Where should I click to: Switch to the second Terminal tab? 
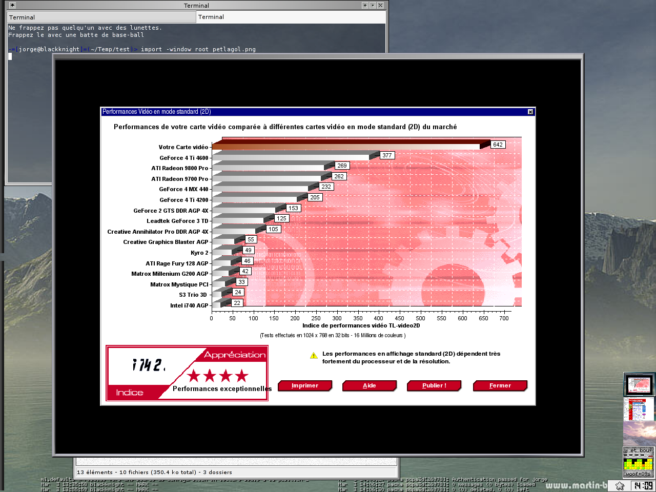tap(291, 17)
